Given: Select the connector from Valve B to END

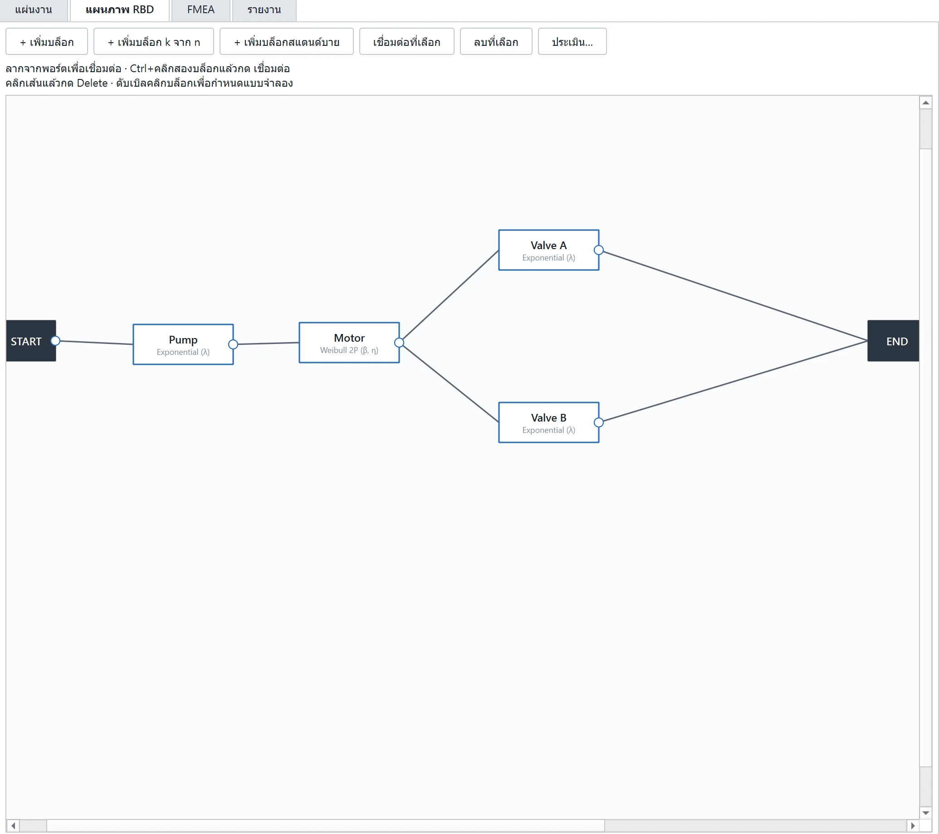Looking at the screenshot, I should pos(735,381).
